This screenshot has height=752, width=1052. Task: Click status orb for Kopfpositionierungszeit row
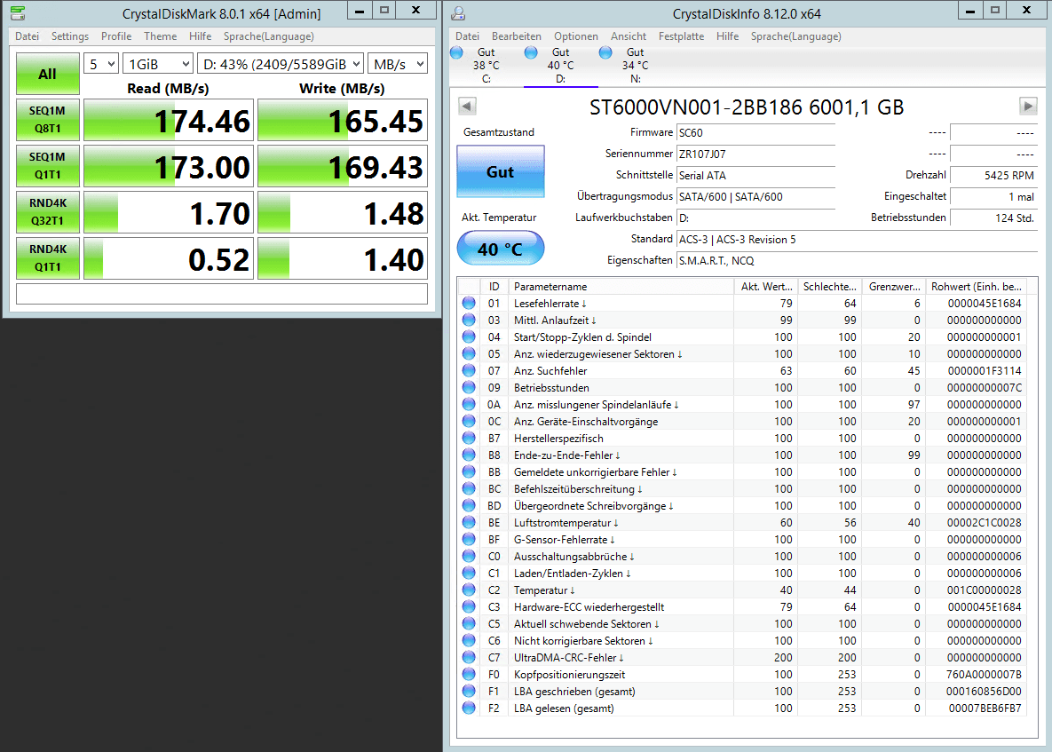point(469,674)
